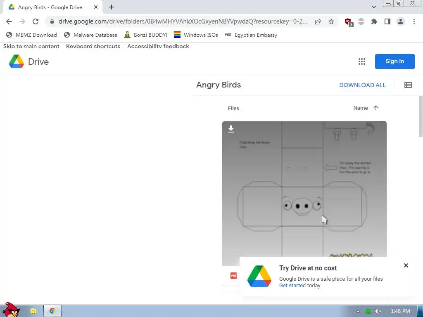Image resolution: width=423 pixels, height=317 pixels.
Task: Show hidden system tray icons
Action: pos(358,311)
